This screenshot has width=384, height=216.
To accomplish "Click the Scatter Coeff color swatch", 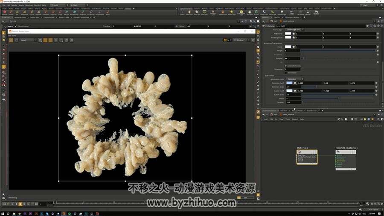I will tap(289, 91).
